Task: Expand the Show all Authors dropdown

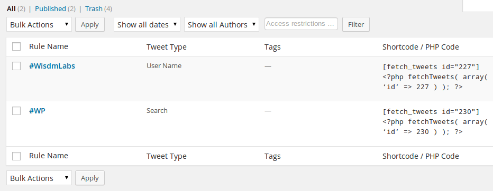Action: (x=221, y=24)
